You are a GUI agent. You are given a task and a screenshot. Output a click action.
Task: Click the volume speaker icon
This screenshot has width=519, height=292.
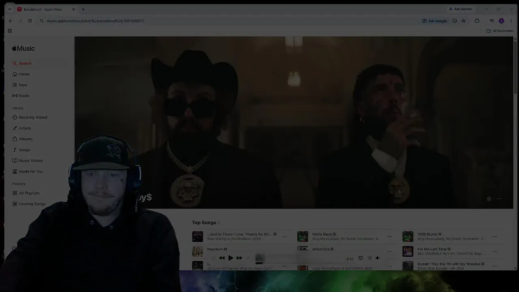point(378,258)
